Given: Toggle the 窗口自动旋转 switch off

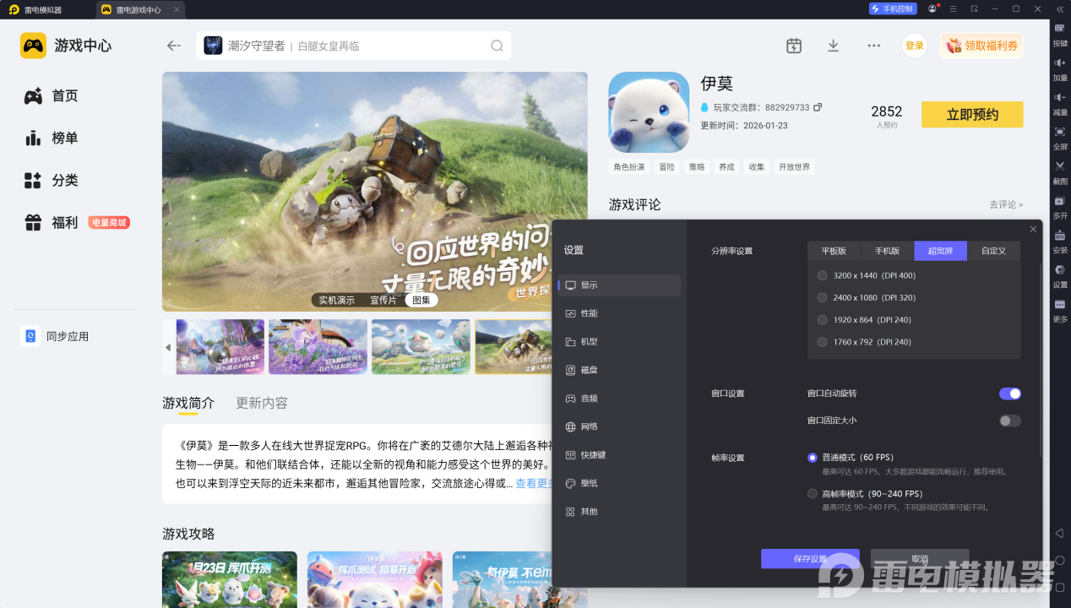Looking at the screenshot, I should point(1009,394).
